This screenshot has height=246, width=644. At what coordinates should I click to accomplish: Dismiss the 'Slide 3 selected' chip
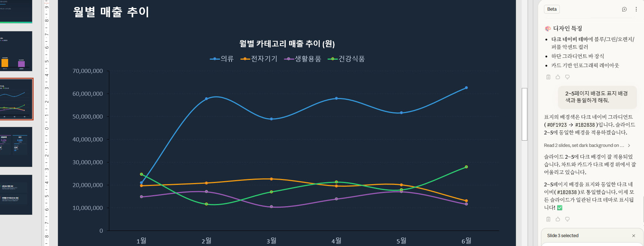click(634, 235)
